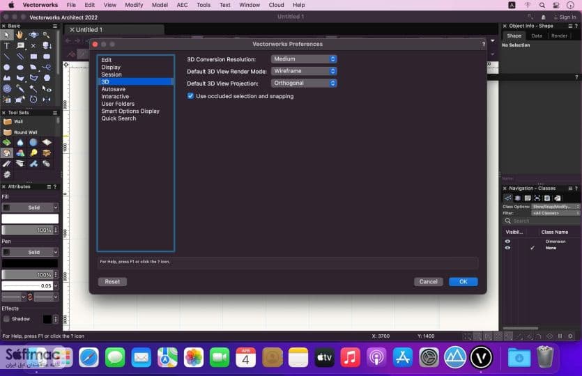
Task: Select Session preferences category
Action: click(112, 75)
